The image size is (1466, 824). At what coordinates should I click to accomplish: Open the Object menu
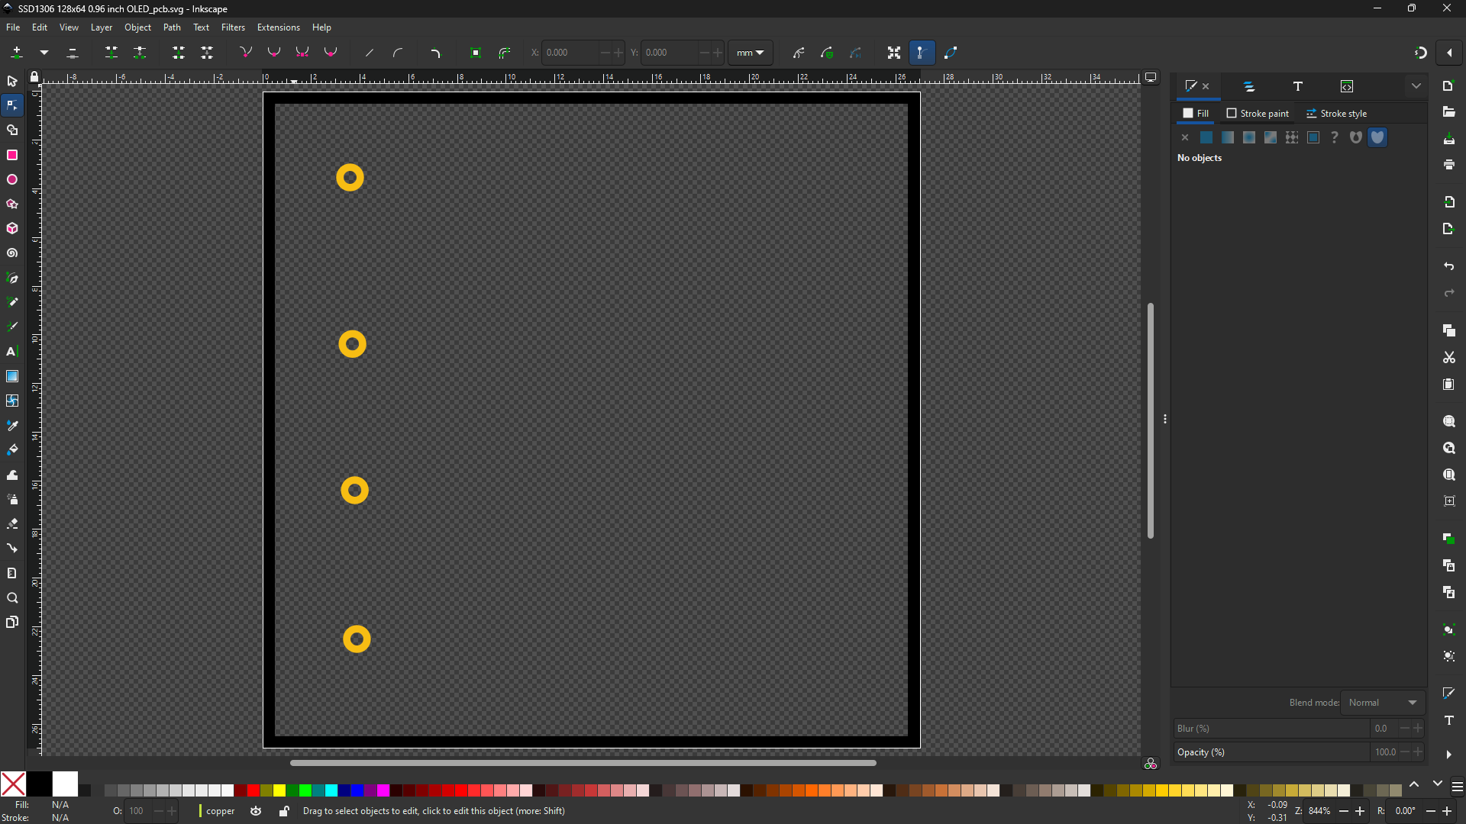(137, 27)
